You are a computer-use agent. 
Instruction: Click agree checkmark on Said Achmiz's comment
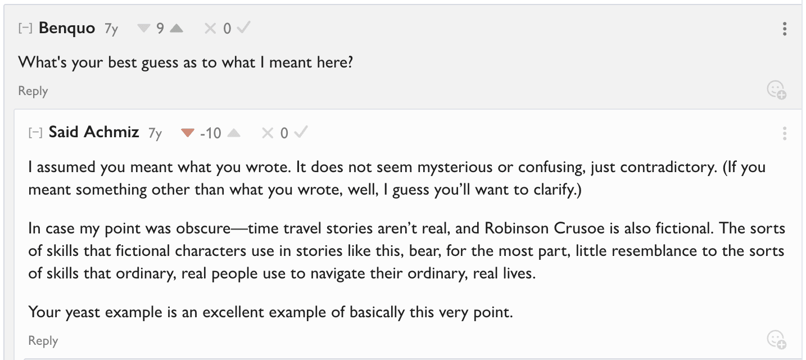[x=301, y=133]
